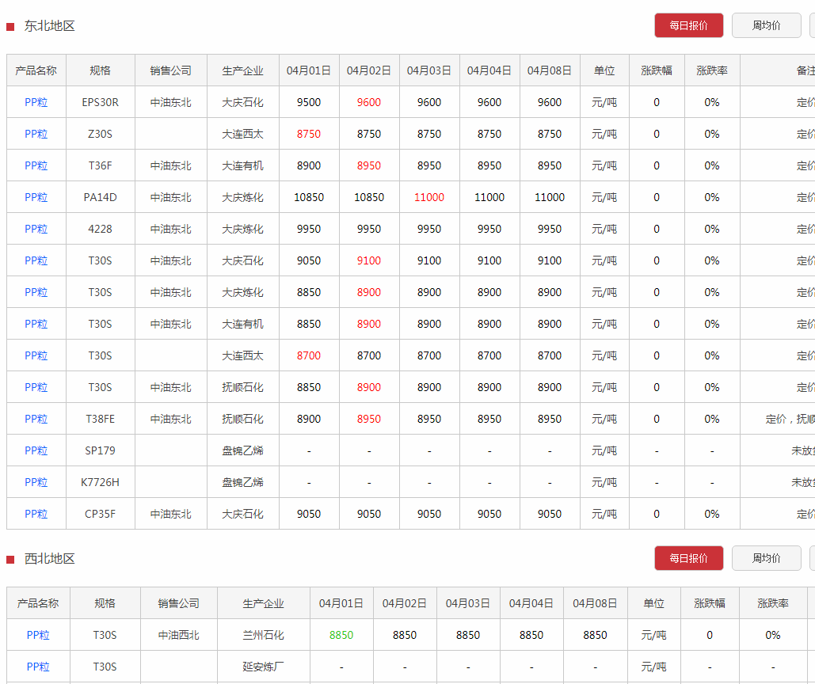Click 涨跌率 column header in 东北地区 table
This screenshot has width=815, height=684.
[712, 70]
